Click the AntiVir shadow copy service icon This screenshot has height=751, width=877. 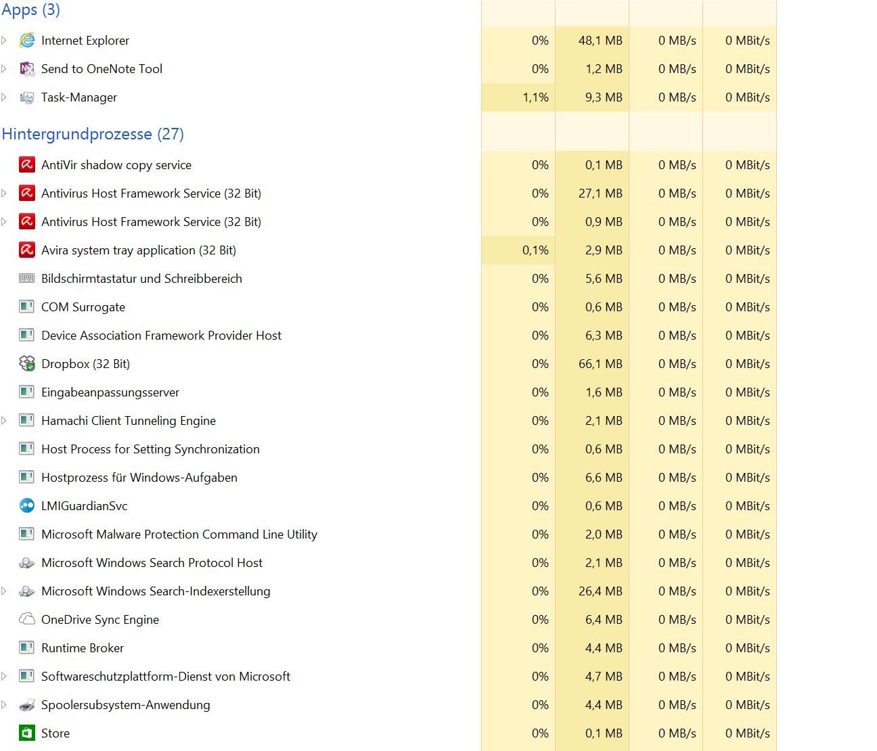pyautogui.click(x=27, y=165)
